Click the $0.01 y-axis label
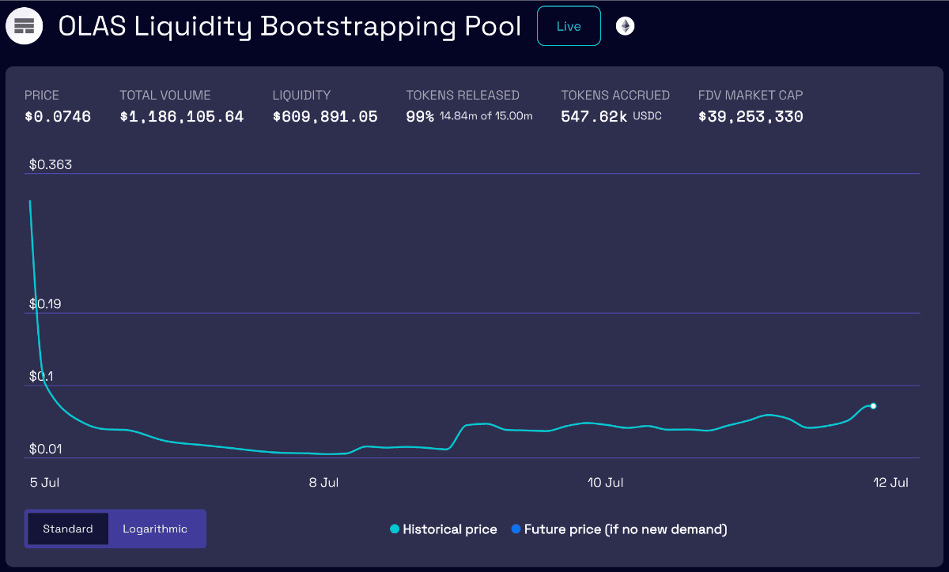This screenshot has width=949, height=572. [47, 450]
